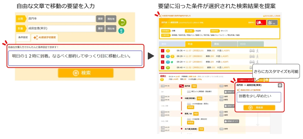Open 地図 for 御茶ノ水 station
This screenshot has width=303, height=139.
196,114
